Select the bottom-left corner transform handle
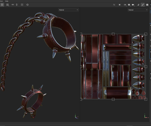The height and width of the screenshot is (126, 151). click(81, 99)
